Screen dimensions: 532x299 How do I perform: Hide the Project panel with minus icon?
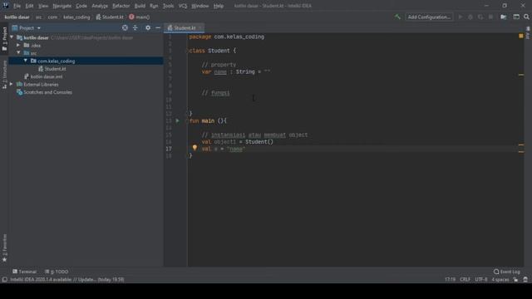[158, 27]
